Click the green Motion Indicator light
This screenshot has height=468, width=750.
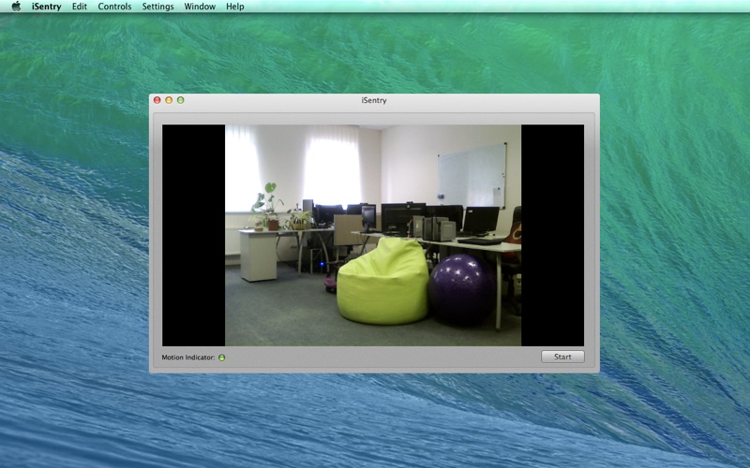[x=222, y=358]
